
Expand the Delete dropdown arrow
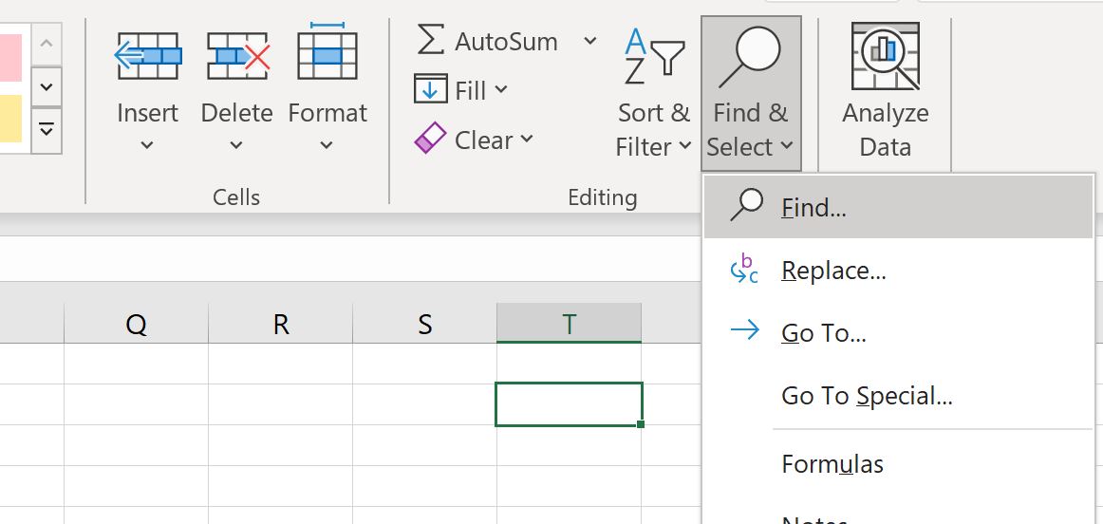point(236,145)
